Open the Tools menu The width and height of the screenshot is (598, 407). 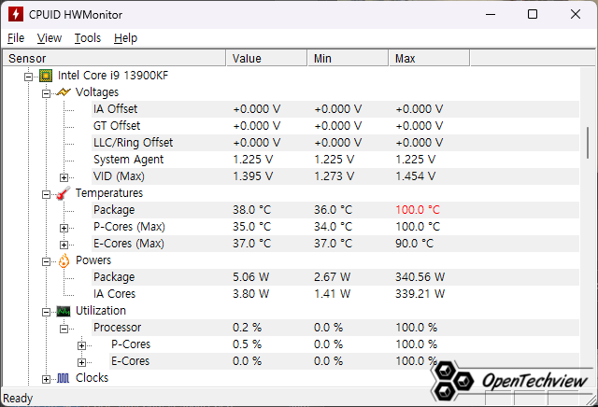pos(87,38)
